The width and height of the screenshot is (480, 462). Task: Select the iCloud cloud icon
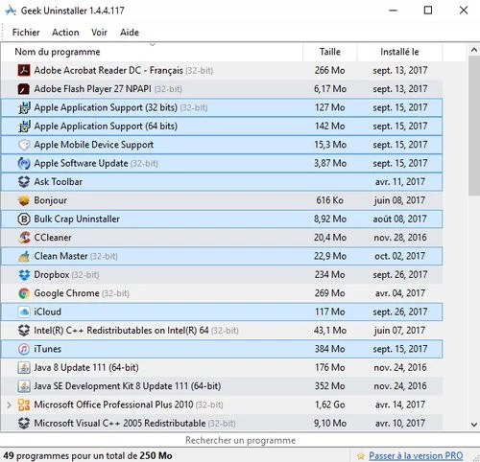tap(24, 312)
